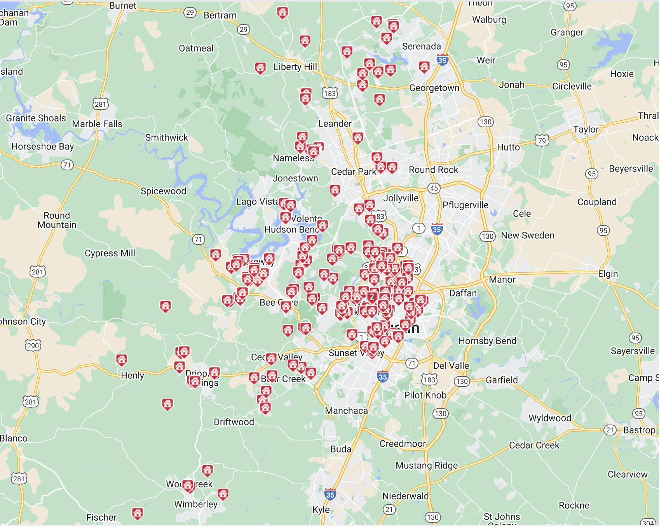This screenshot has height=527, width=659.
Task: Open house marker covering Nameless label's end
Action: pyautogui.click(x=314, y=152)
